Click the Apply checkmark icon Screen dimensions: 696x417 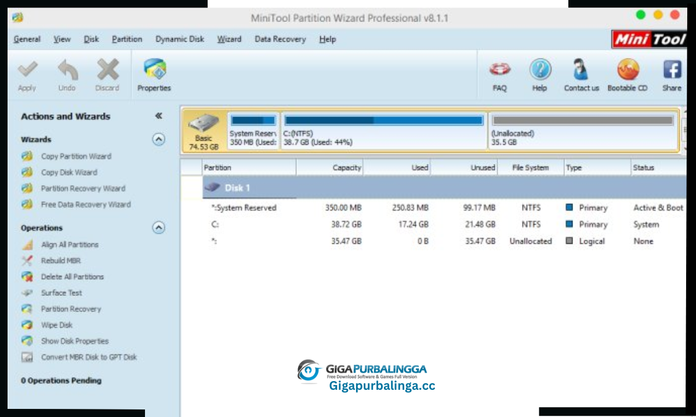click(x=27, y=70)
